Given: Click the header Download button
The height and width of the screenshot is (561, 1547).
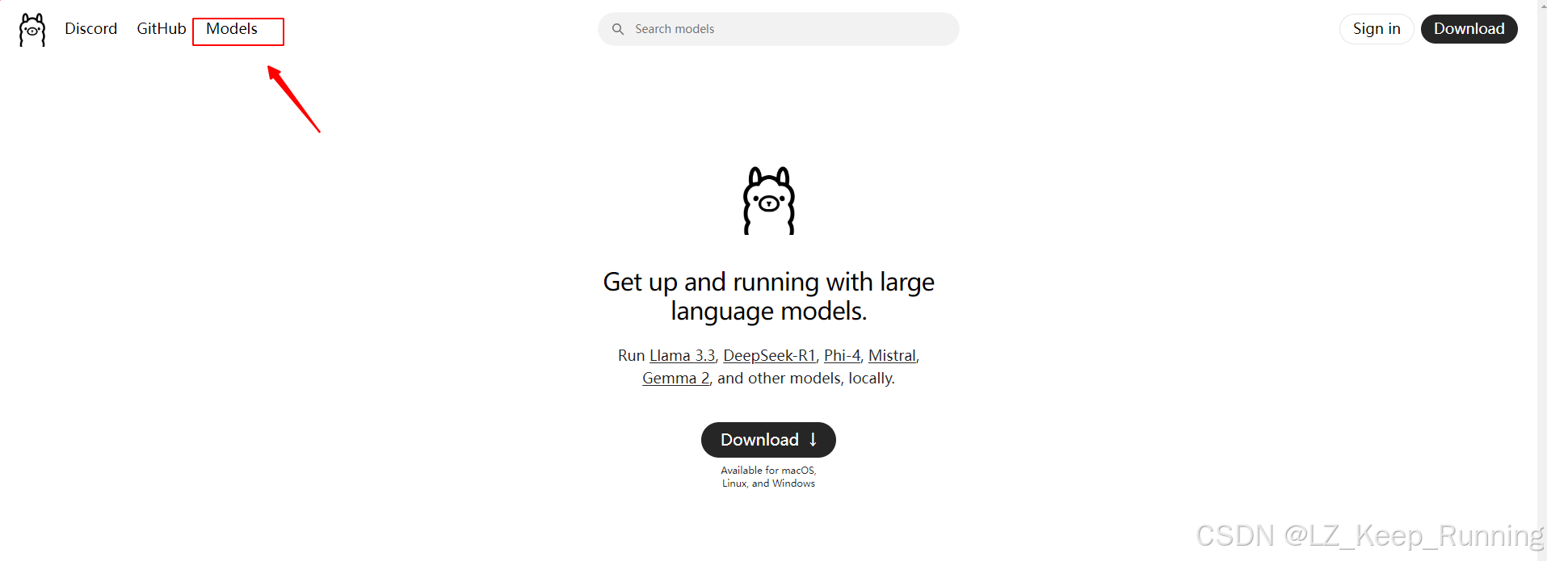Looking at the screenshot, I should (x=1469, y=29).
